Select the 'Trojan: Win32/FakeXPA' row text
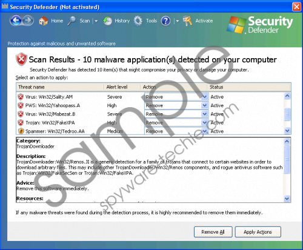The height and width of the screenshot is (250, 303). pos(50,123)
